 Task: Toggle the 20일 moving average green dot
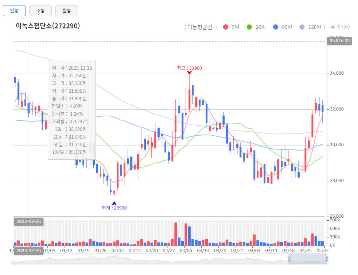[249, 27]
